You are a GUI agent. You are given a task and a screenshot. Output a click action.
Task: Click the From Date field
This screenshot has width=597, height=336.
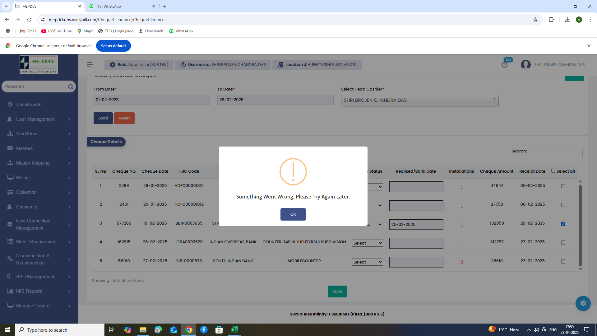(151, 100)
